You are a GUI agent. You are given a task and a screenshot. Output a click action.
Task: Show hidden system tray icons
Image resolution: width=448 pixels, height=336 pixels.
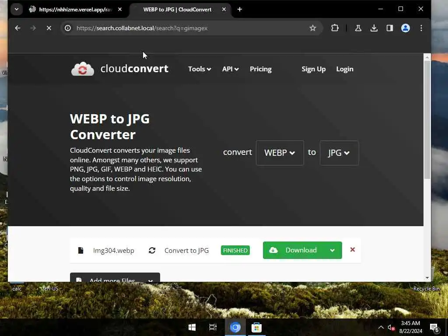pos(381,327)
